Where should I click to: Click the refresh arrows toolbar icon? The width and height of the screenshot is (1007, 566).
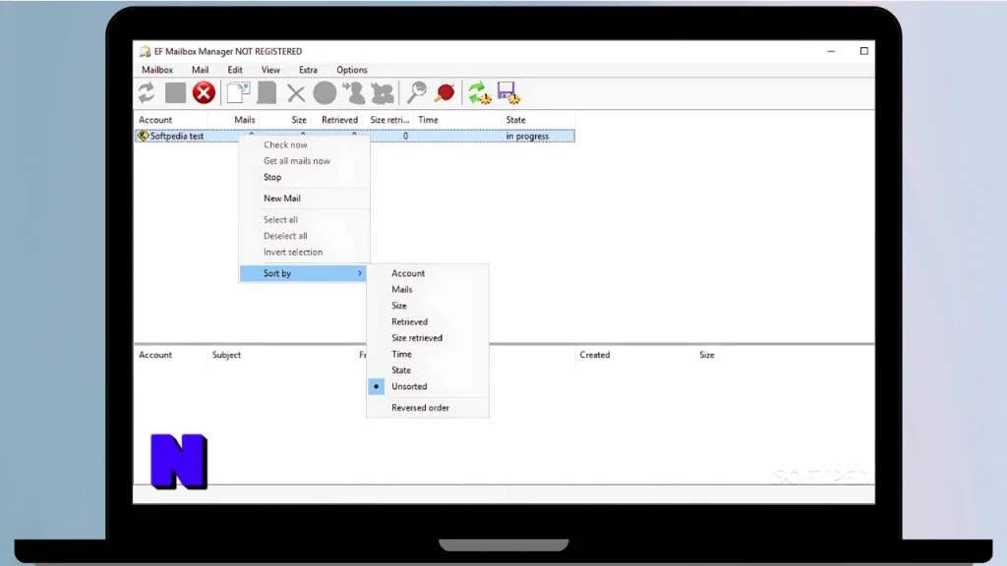click(x=147, y=93)
